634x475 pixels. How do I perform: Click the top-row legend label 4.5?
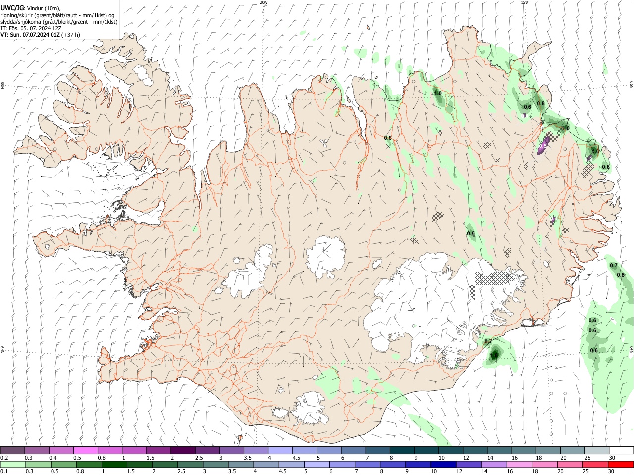(296, 458)
